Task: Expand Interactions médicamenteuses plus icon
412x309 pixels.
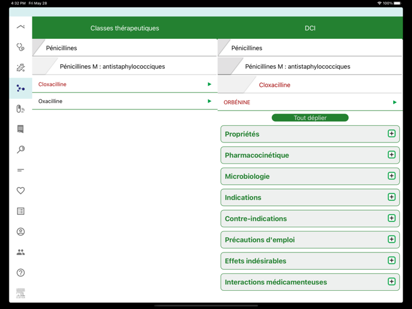Action: coord(391,281)
